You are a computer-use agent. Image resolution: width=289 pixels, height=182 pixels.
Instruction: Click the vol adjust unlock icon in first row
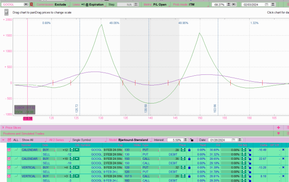[249, 150]
